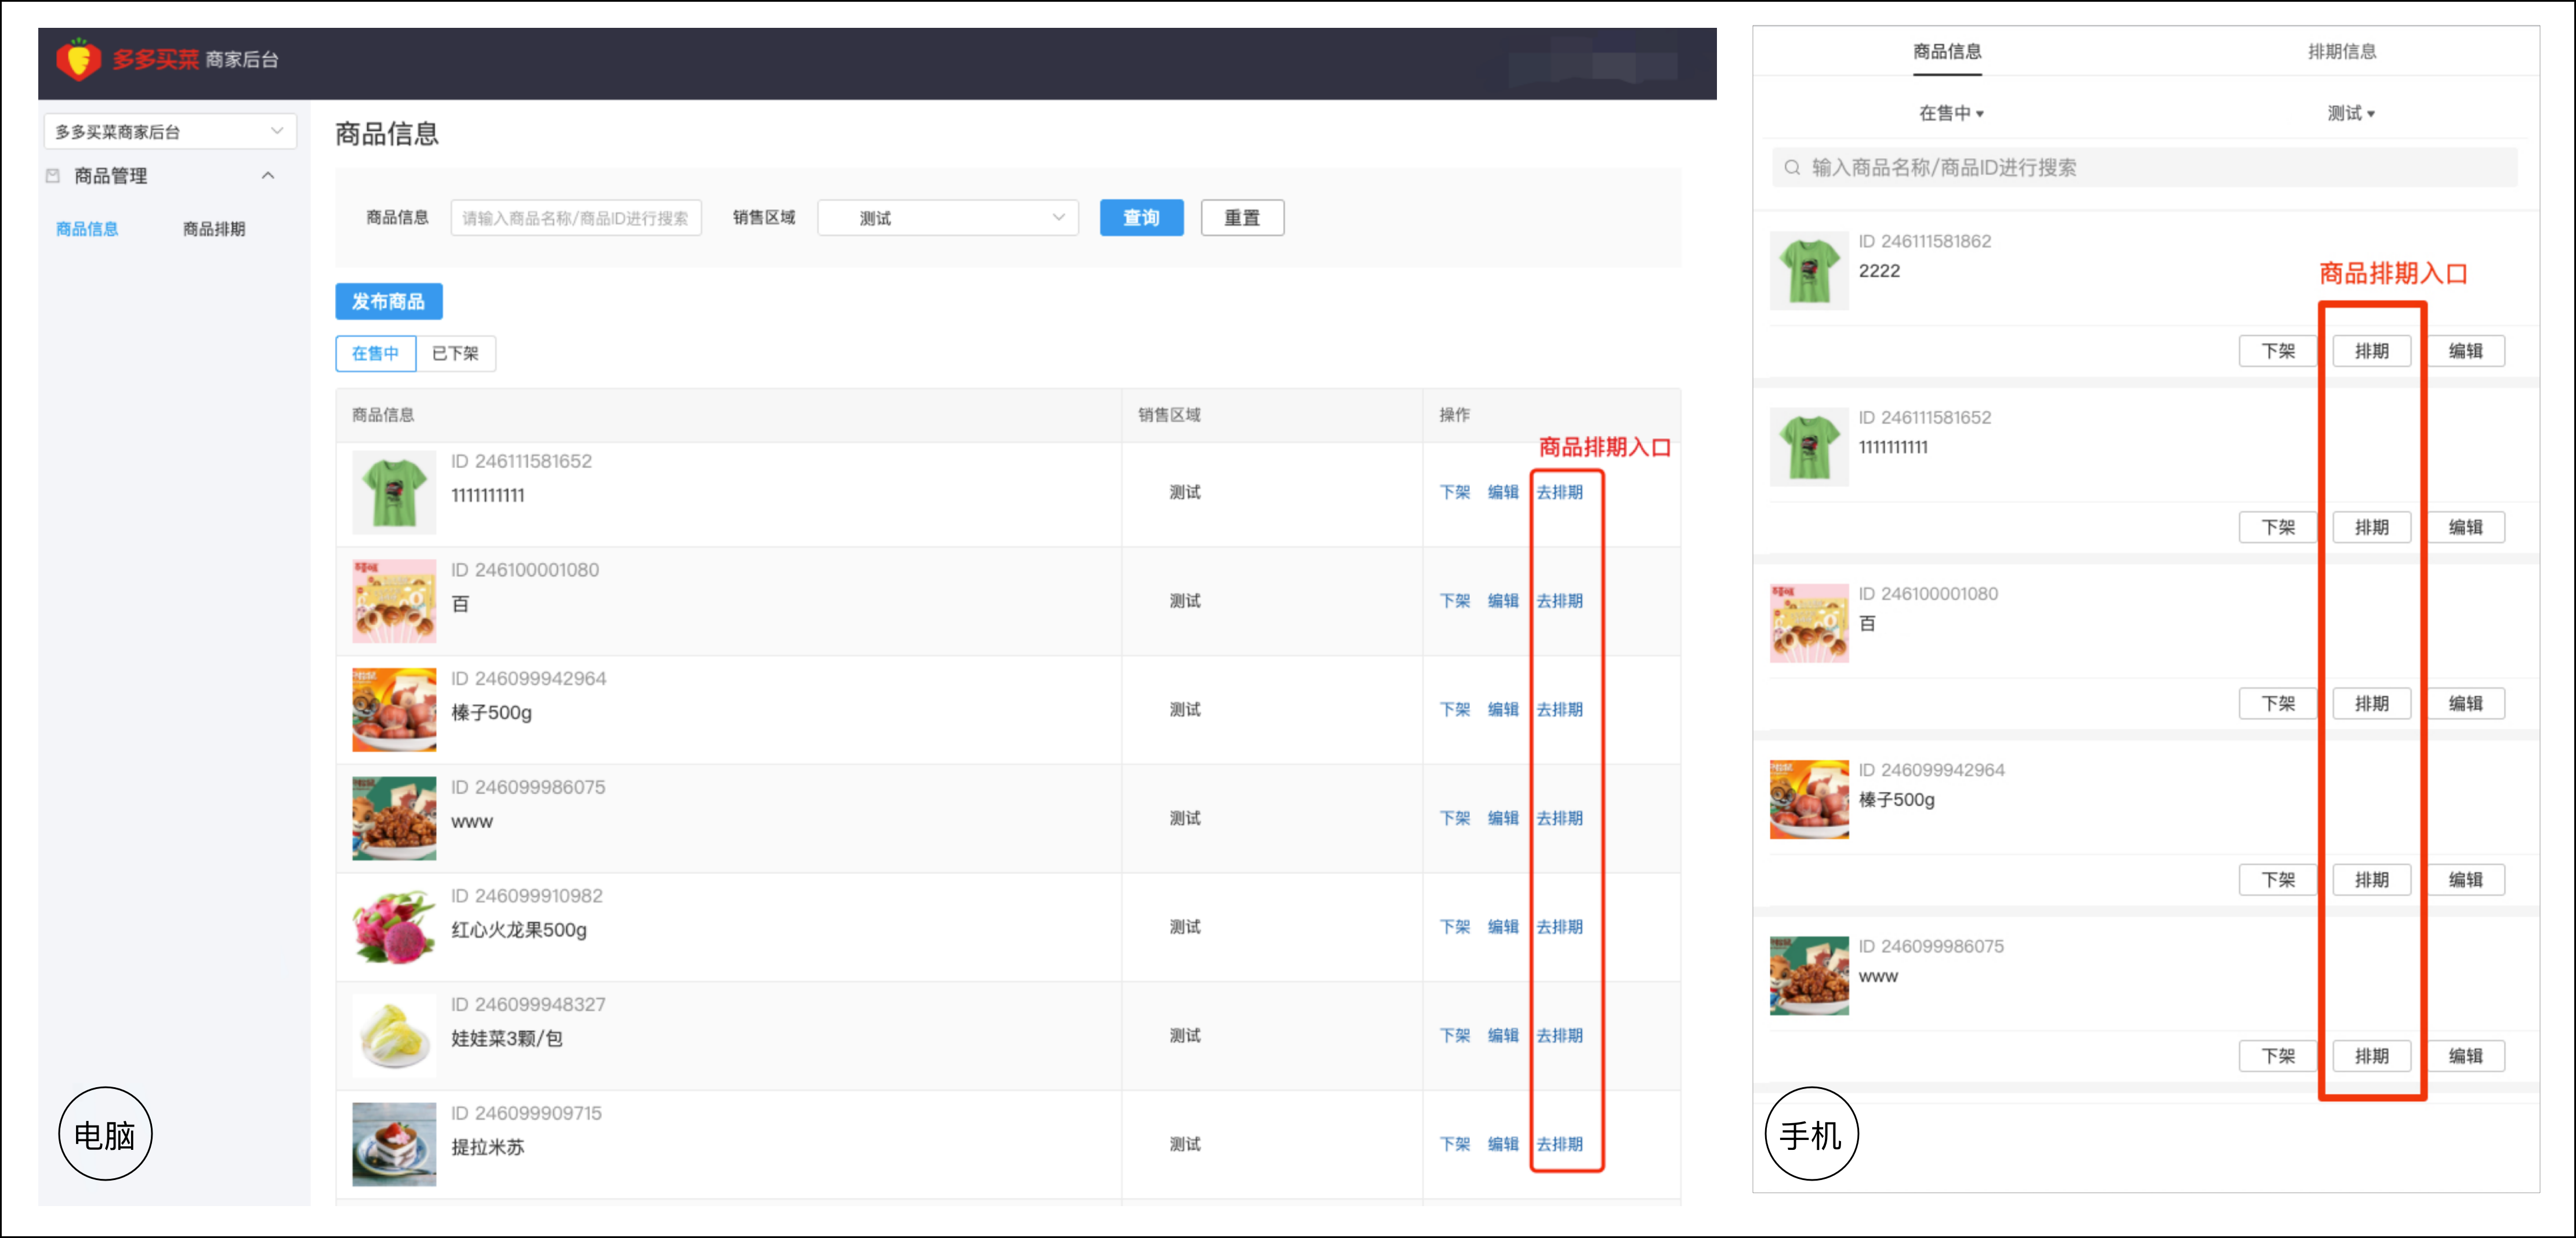This screenshot has width=2576, height=1238.
Task: Switch to the 在售中 tab
Action: pyautogui.click(x=376, y=353)
